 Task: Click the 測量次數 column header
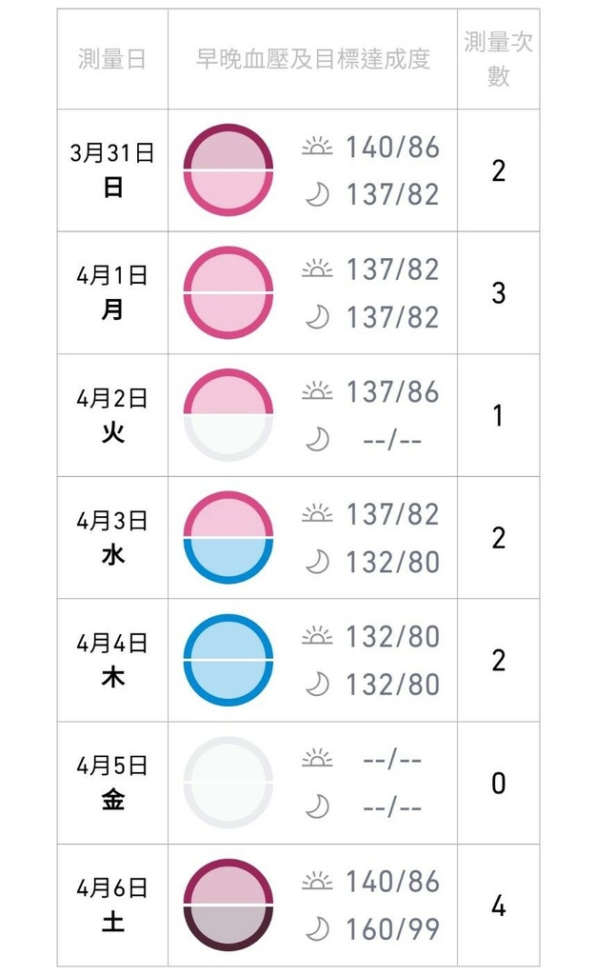pyautogui.click(x=498, y=59)
